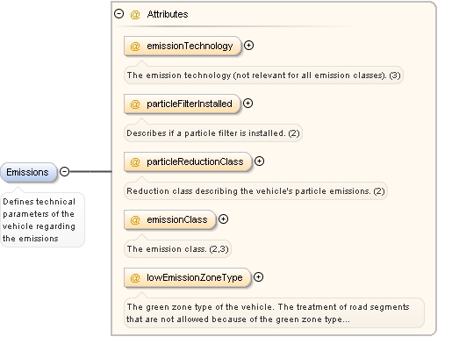The image size is (452, 337).
Task: Select the emissionTechnology attribute box
Action: pyautogui.click(x=183, y=46)
